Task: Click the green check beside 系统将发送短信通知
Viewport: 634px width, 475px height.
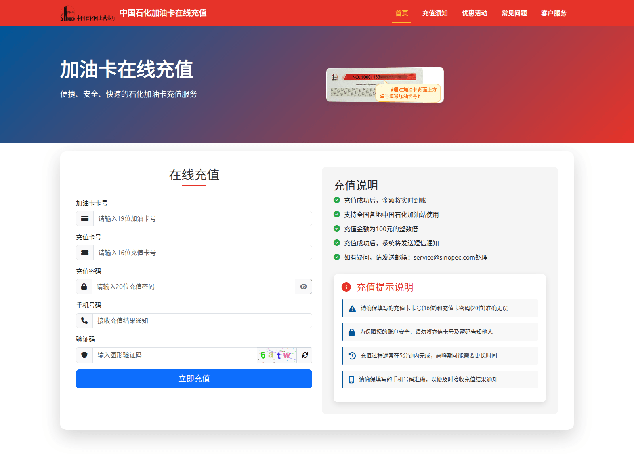Action: click(337, 243)
